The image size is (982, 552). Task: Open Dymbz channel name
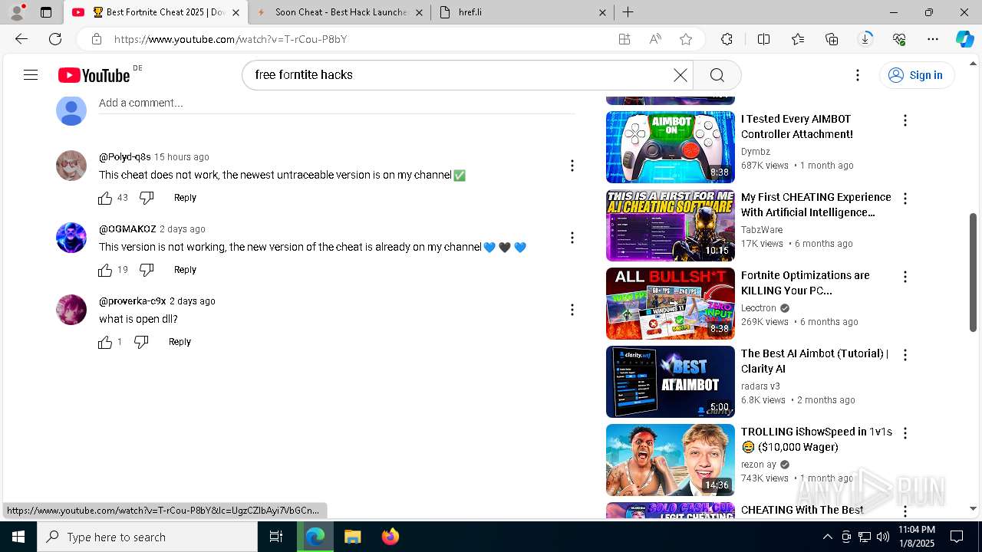pos(756,152)
